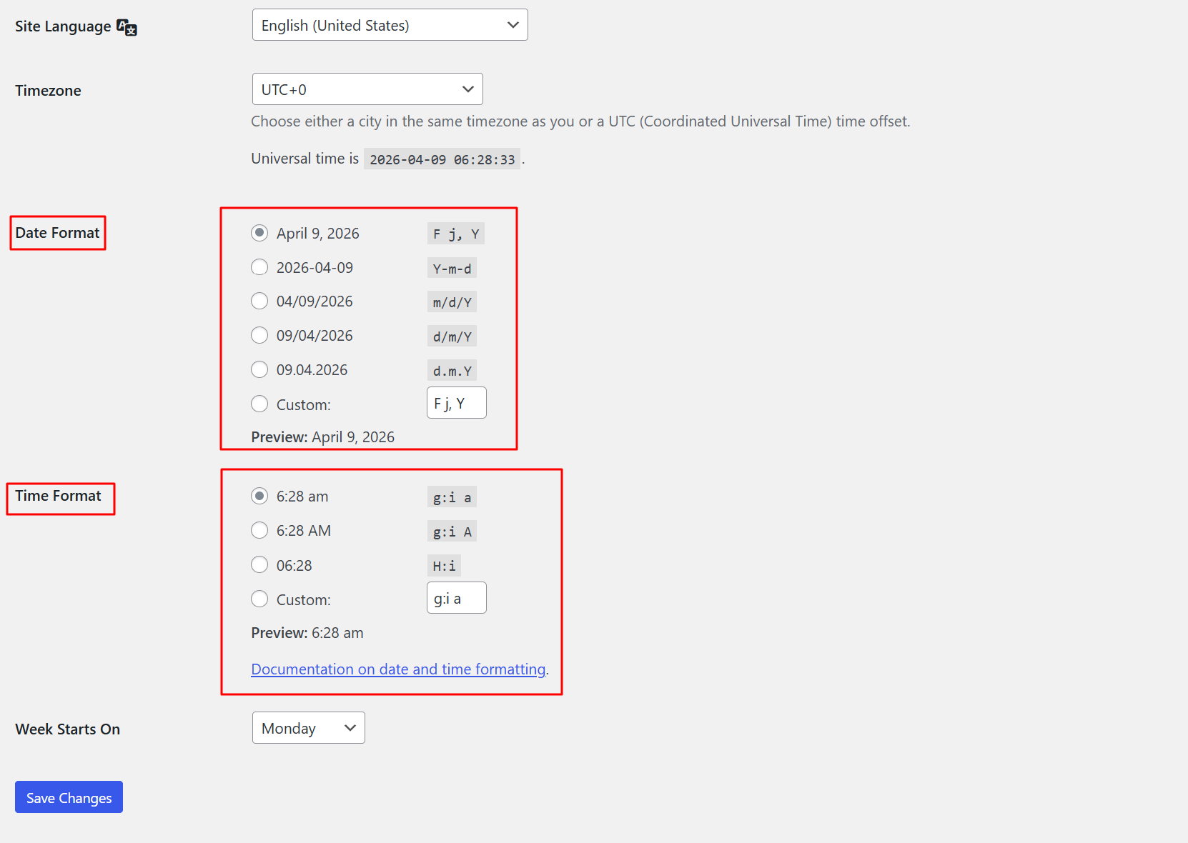This screenshot has width=1188, height=843.
Task: Click the Y-m-d format code
Action: [x=452, y=269]
